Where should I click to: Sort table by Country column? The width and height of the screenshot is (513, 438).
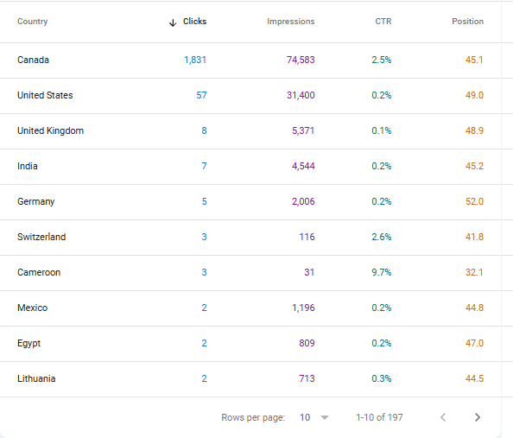coord(33,22)
